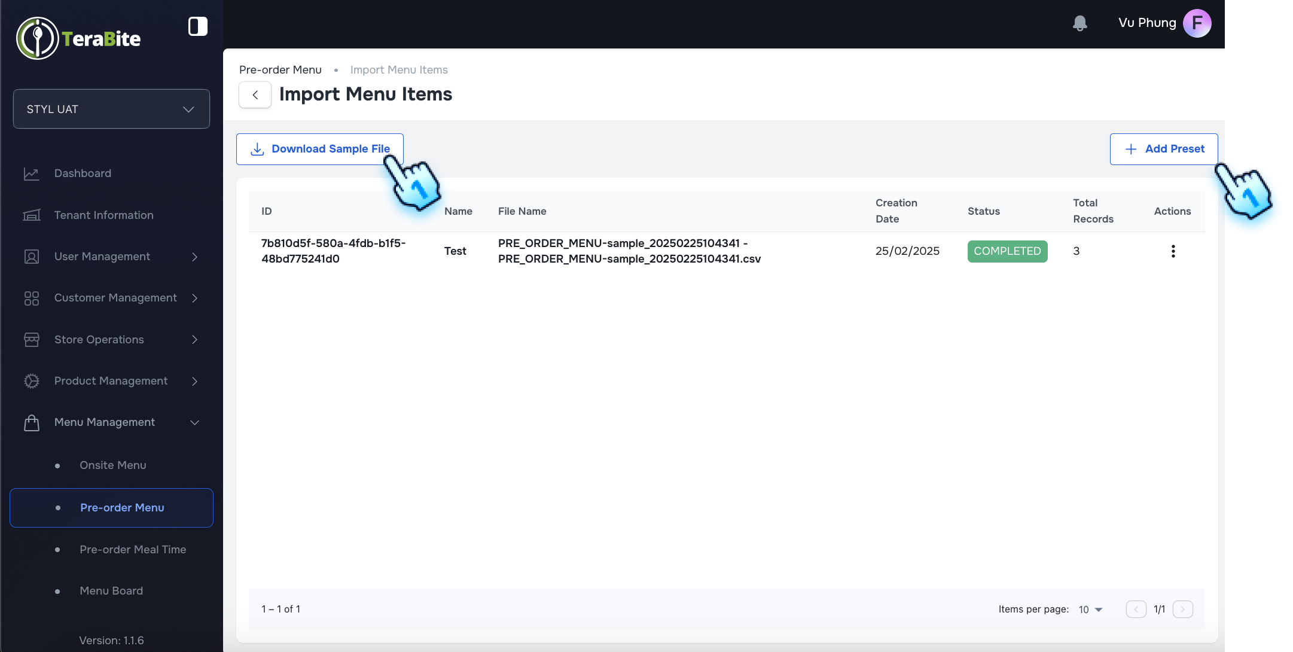Collapse the Menu Management section
Image resolution: width=1293 pixels, height=652 pixels.
point(194,422)
